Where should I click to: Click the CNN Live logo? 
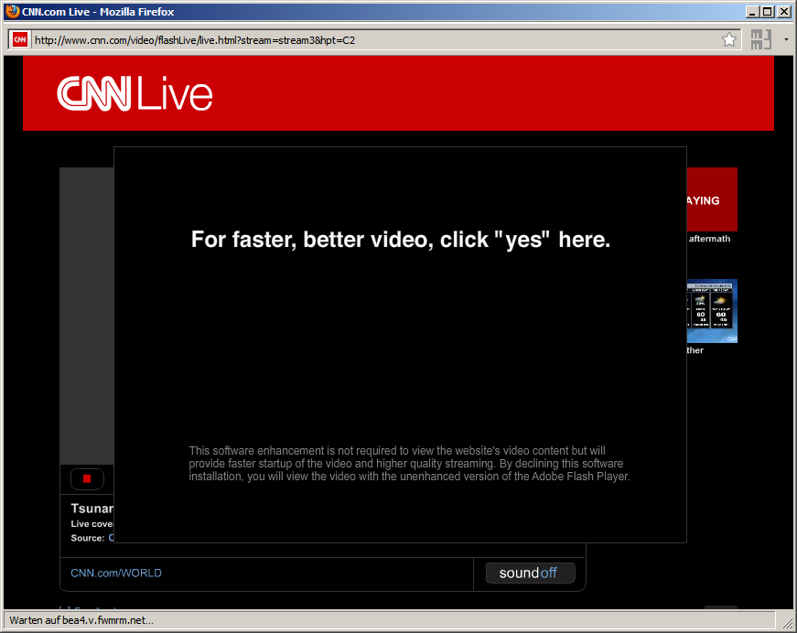(x=135, y=94)
